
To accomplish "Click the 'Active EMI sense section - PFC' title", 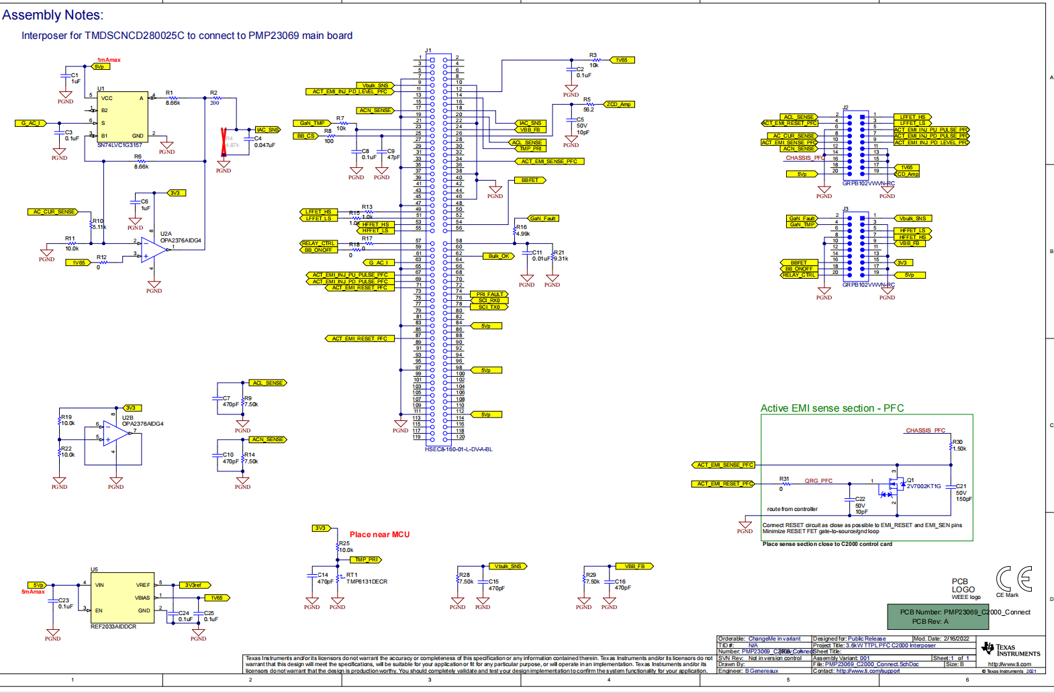I will pyautogui.click(x=832, y=408).
